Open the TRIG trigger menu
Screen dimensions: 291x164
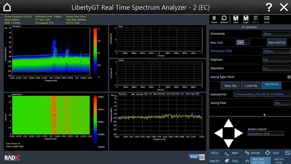click(240, 161)
